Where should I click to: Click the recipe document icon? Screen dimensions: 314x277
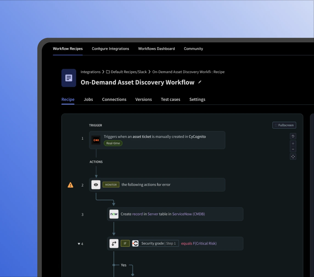[69, 78]
